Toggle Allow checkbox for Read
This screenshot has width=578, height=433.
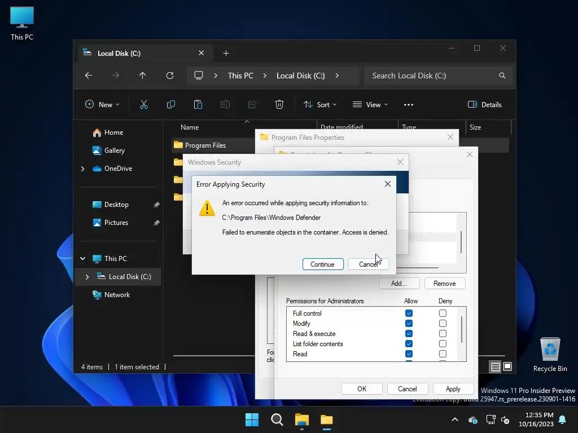pyautogui.click(x=409, y=354)
